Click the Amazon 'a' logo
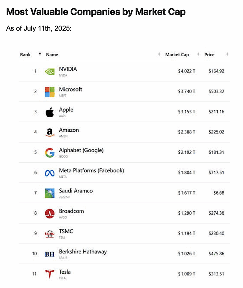 pos(50,132)
